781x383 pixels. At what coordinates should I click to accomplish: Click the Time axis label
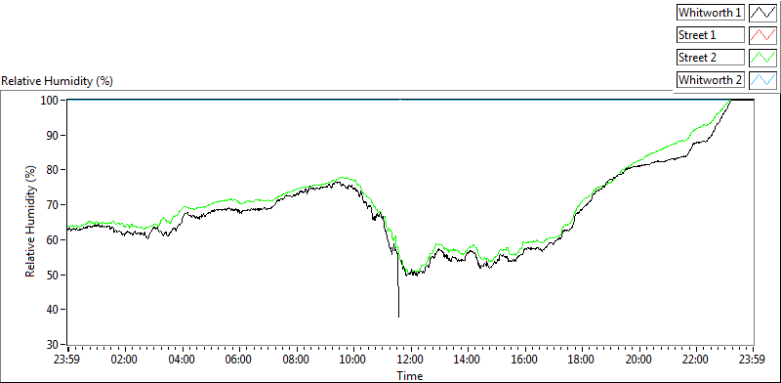point(410,376)
